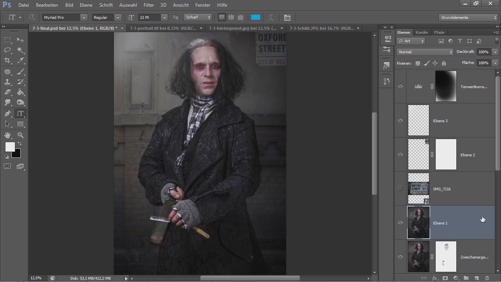The width and height of the screenshot is (501, 282).
Task: Select the Paint Bucket tool
Action: tap(20, 92)
